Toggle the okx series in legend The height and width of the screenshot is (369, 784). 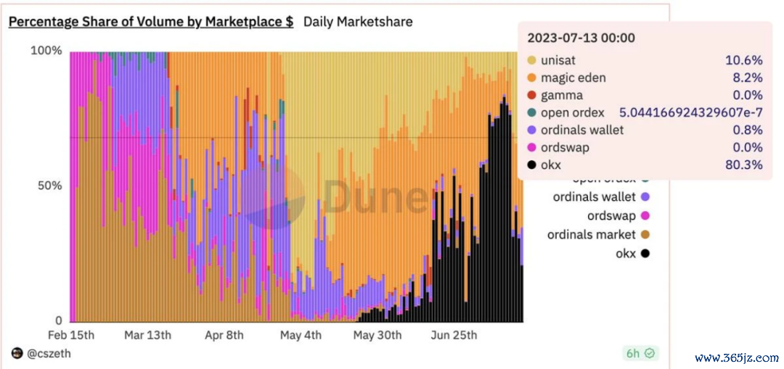pyautogui.click(x=626, y=254)
